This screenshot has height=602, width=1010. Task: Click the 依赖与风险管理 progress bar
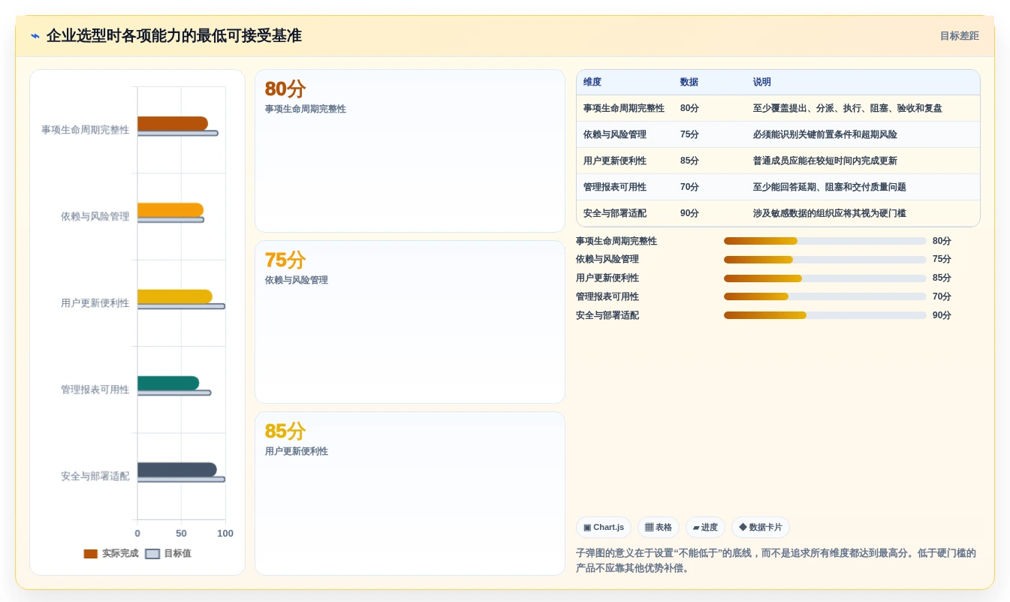[x=825, y=260]
